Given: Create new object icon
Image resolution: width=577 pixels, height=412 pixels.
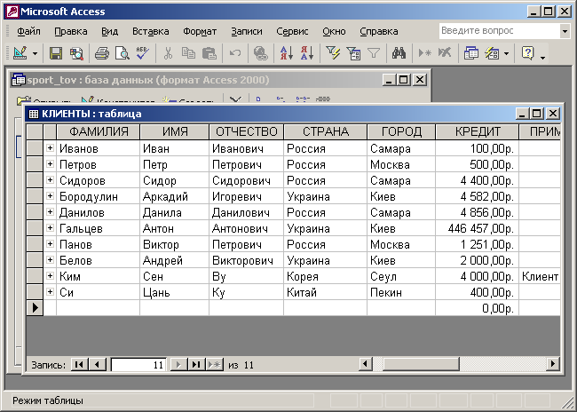Looking at the screenshot, I should [x=492, y=53].
